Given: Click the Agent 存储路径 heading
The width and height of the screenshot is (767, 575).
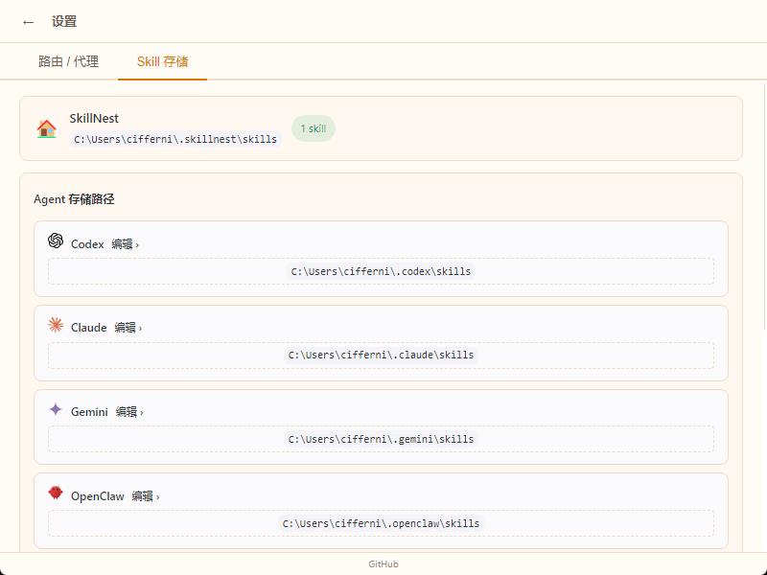Looking at the screenshot, I should pos(74,199).
